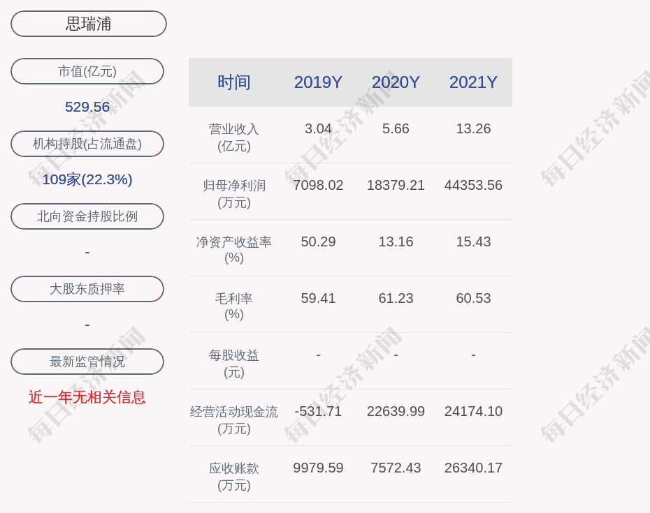Select the 机构持股(占流通盘) pill

[87, 144]
